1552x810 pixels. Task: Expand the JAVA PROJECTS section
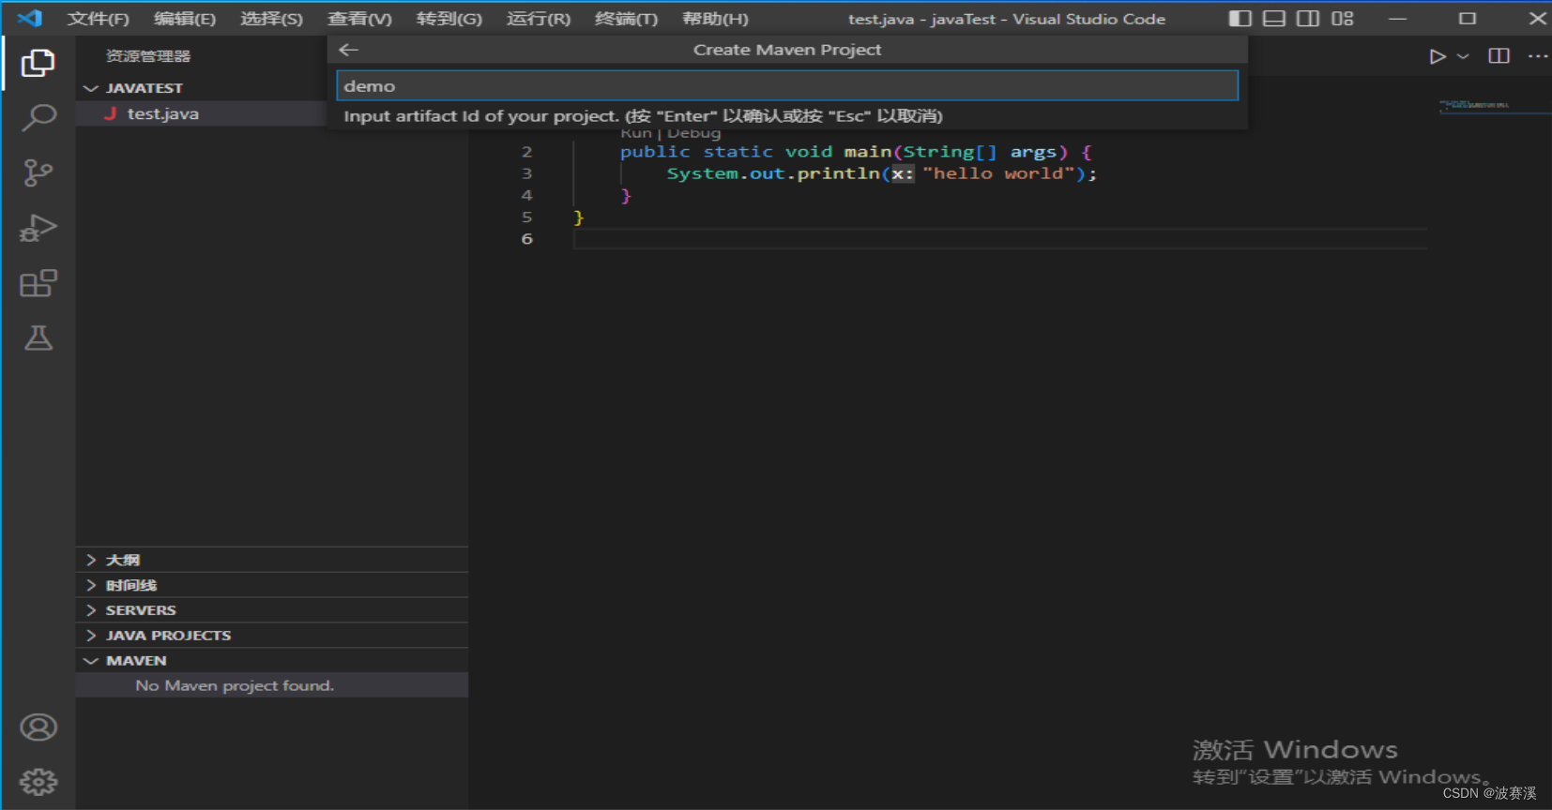coord(272,636)
